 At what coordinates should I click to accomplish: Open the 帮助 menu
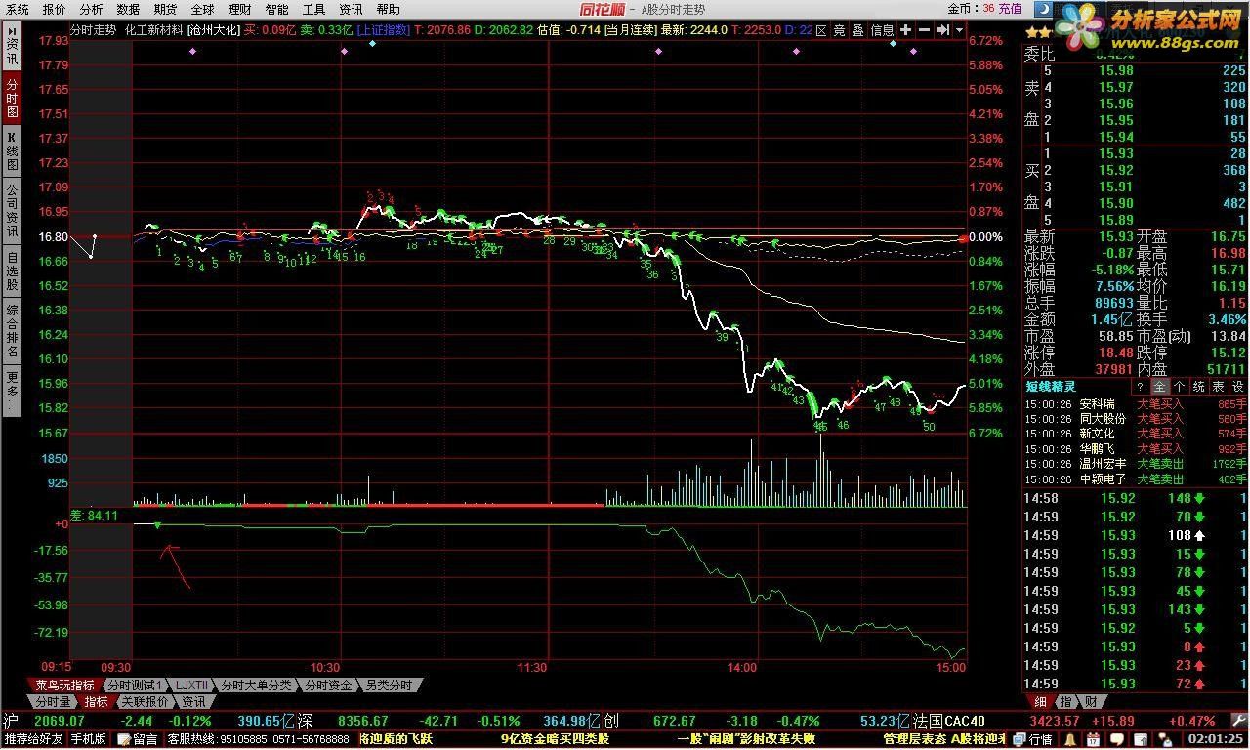388,9
